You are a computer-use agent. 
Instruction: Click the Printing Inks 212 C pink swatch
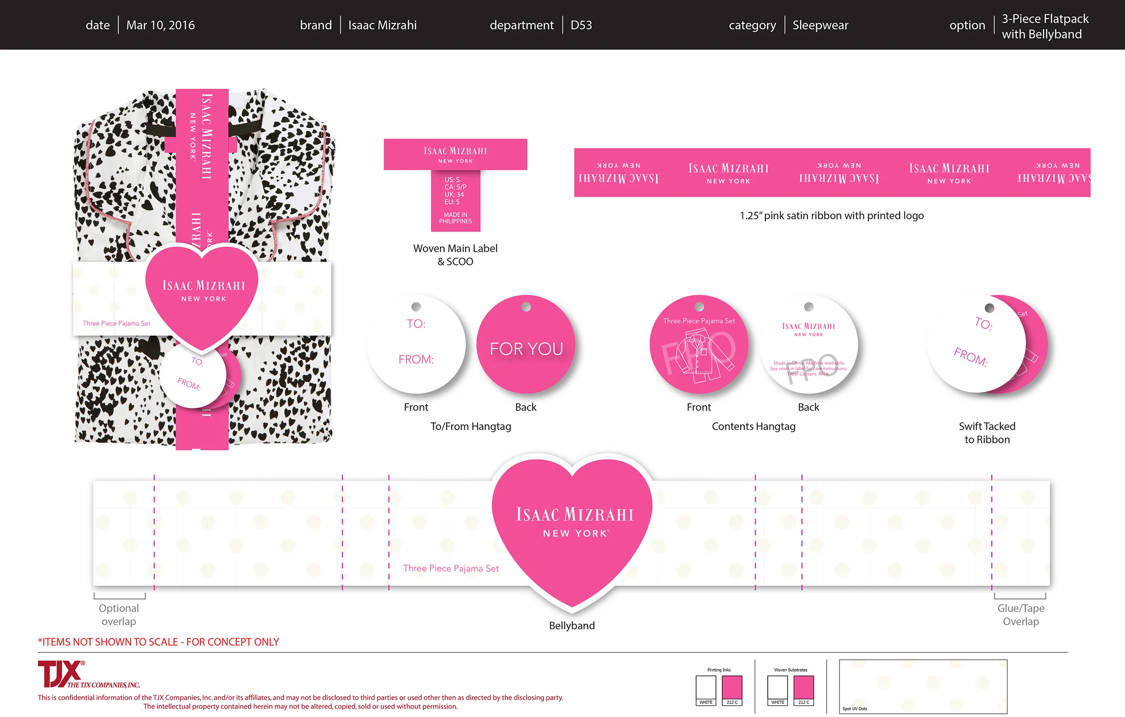732,687
